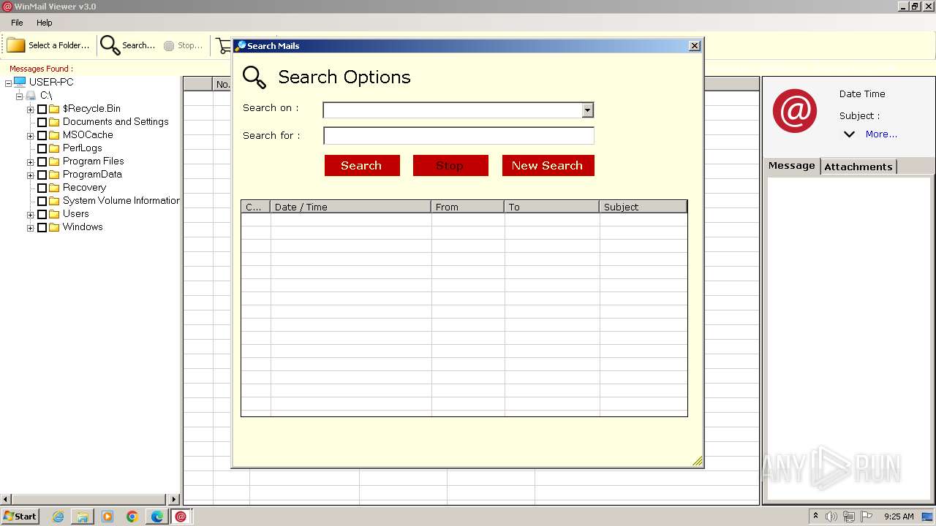Viewport: 936px width, 526px height.
Task: Open Chrome from taskbar
Action: pos(132,517)
